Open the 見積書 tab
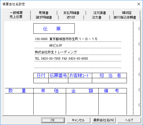This screenshot has height=125, width=143. coord(44,13)
